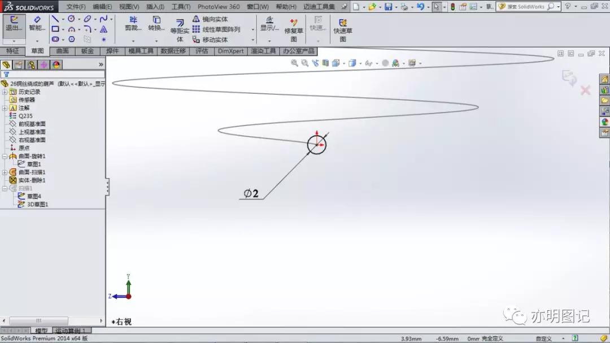
Task: Click the 转换 (Convert Entities) tool
Action: pyautogui.click(x=156, y=24)
